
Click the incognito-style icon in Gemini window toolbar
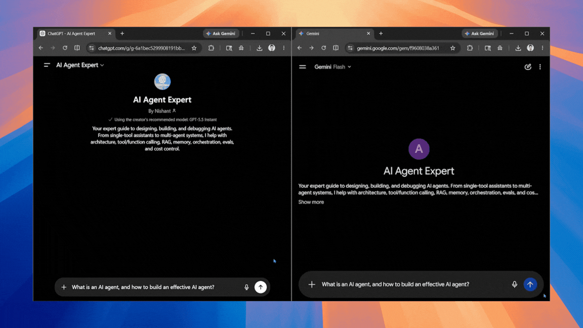point(500,48)
